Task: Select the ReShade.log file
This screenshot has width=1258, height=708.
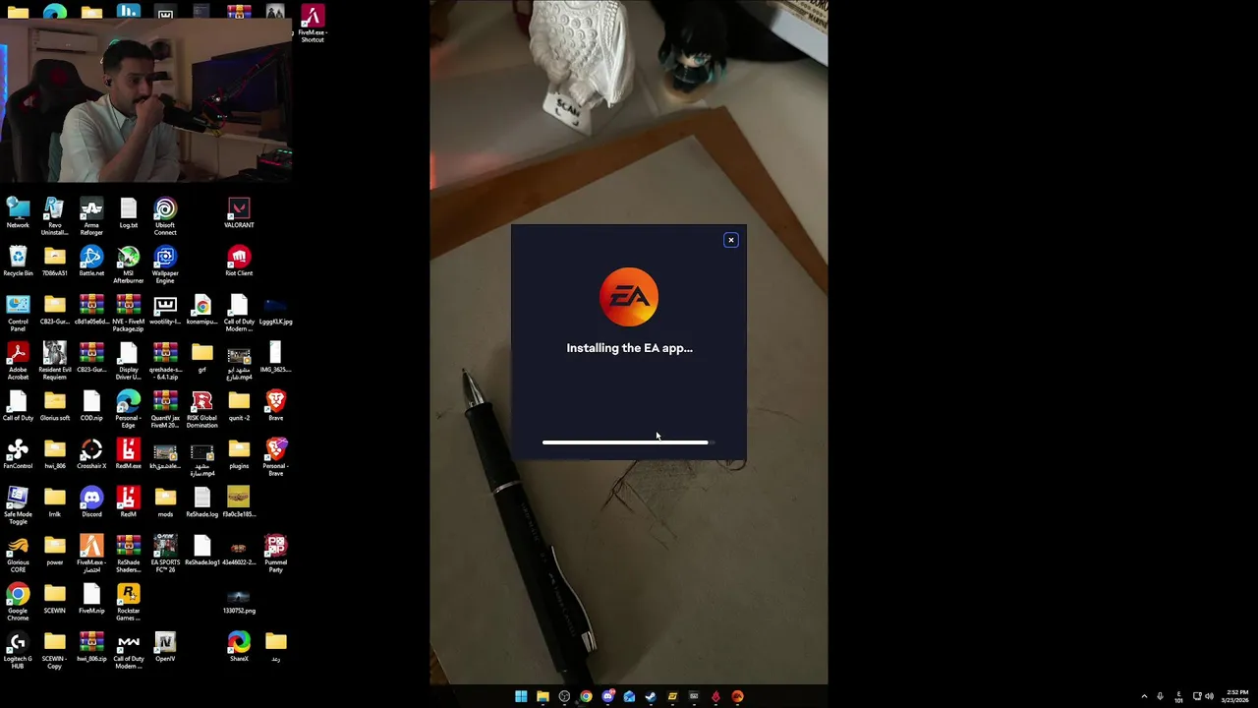Action: pyautogui.click(x=201, y=502)
